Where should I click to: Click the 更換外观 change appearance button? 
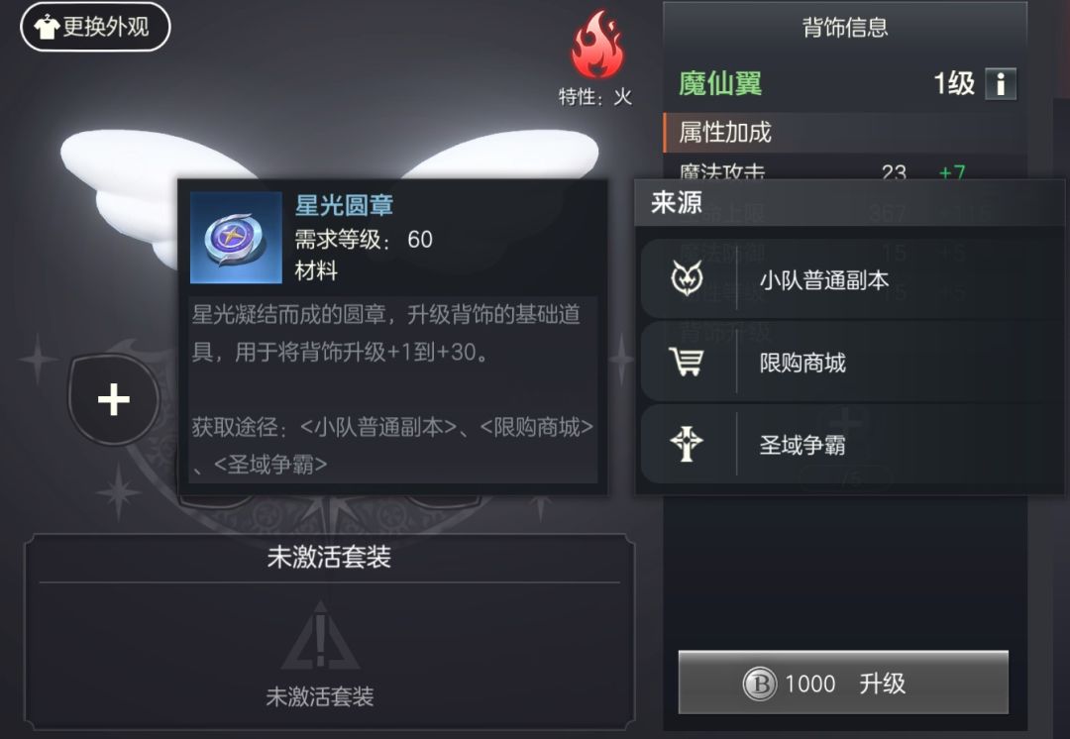pyautogui.click(x=95, y=27)
